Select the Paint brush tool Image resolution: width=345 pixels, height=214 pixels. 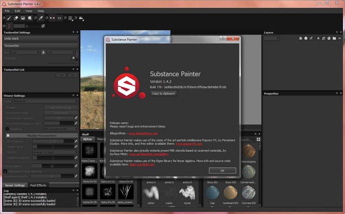(9, 18)
